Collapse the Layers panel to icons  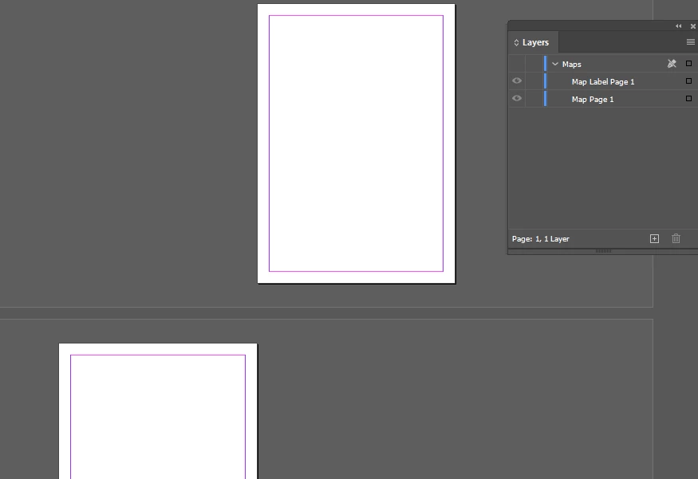coord(678,26)
